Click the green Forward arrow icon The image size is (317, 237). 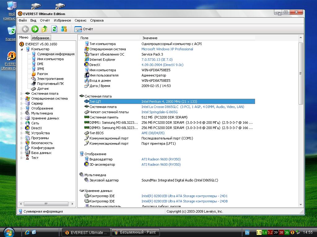[x=35, y=29]
